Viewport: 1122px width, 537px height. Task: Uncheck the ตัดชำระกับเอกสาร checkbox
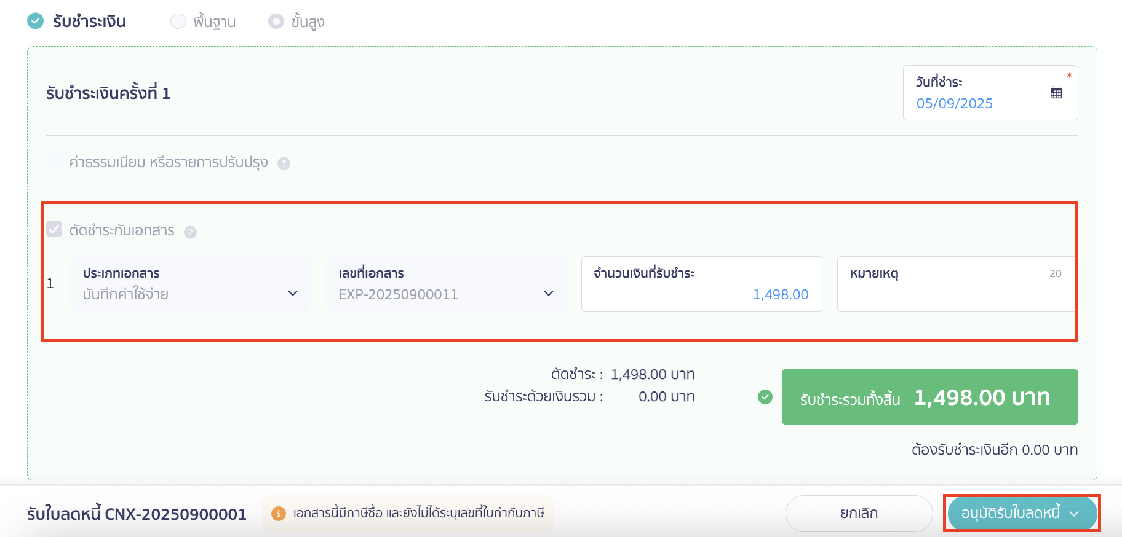pos(55,229)
